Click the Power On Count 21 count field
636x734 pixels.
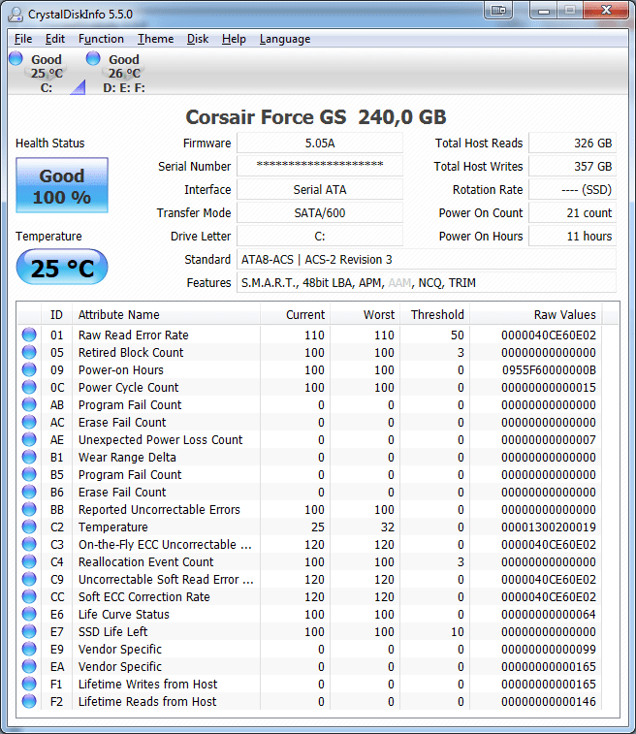coord(572,213)
